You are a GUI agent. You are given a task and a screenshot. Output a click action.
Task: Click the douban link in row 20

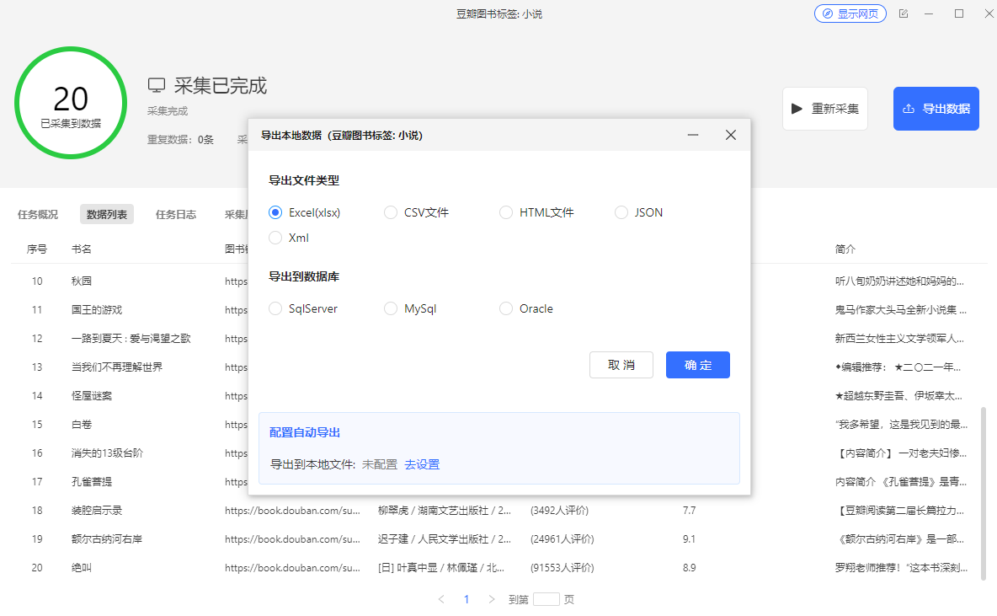coord(292,568)
